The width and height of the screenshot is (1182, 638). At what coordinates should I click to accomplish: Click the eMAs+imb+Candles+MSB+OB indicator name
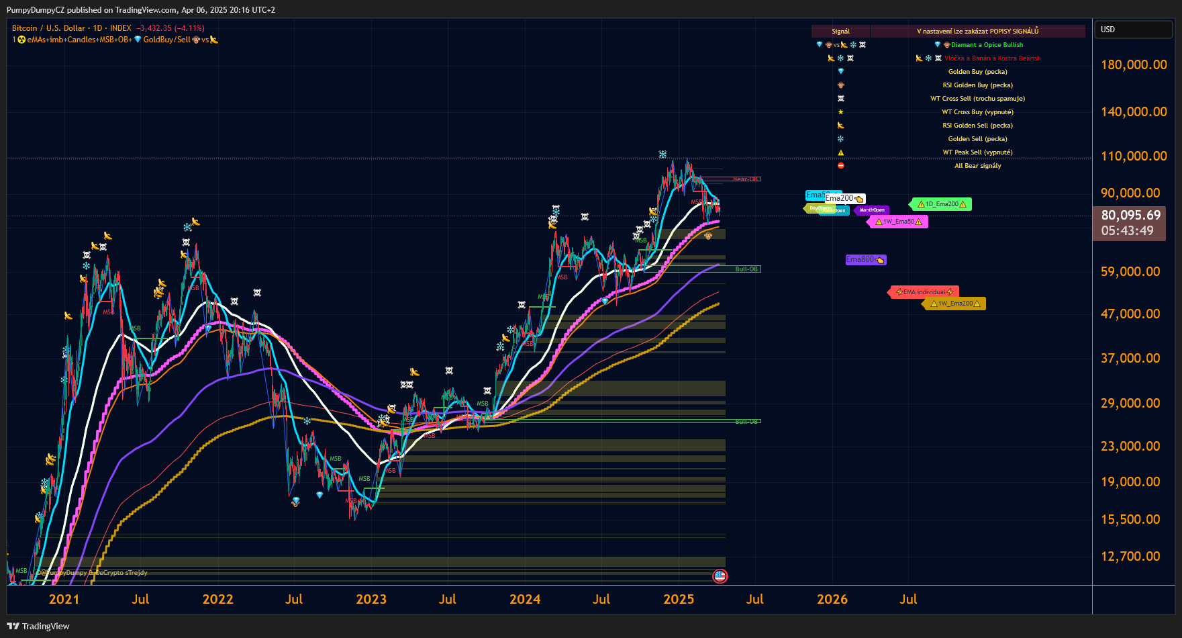(x=80, y=40)
